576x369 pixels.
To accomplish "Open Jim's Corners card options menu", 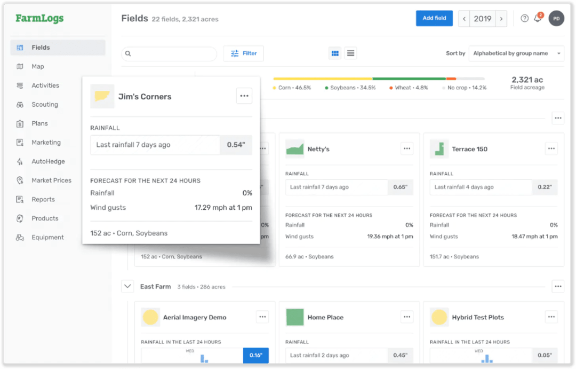I will point(244,96).
